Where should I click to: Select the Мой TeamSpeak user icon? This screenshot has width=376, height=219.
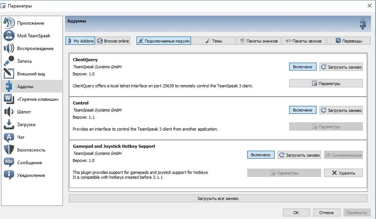(9, 36)
